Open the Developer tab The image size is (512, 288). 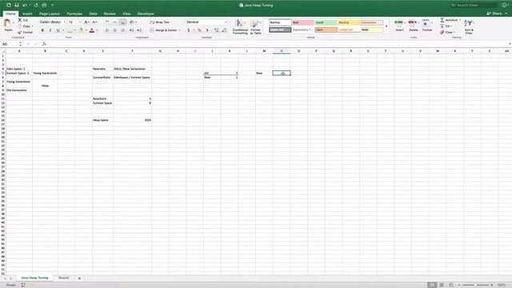pos(146,14)
